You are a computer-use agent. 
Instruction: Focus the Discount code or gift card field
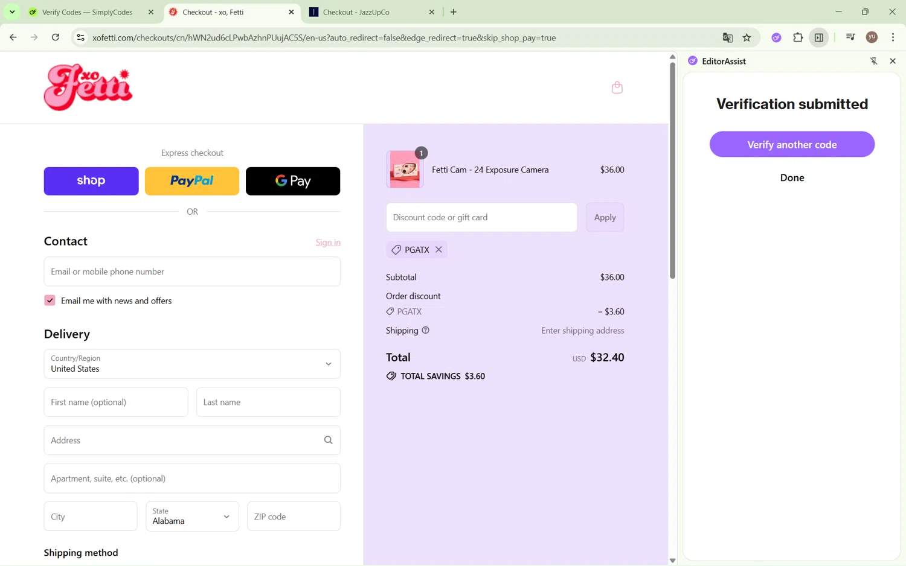click(481, 217)
